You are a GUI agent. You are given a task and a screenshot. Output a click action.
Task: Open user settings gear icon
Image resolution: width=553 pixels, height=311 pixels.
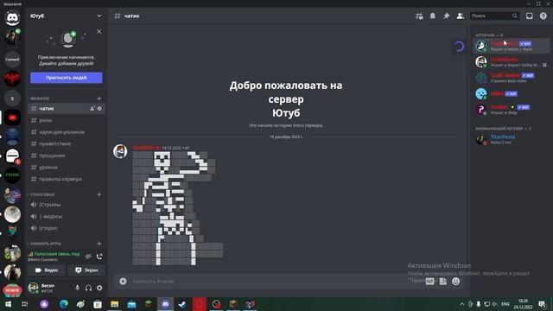pos(100,288)
